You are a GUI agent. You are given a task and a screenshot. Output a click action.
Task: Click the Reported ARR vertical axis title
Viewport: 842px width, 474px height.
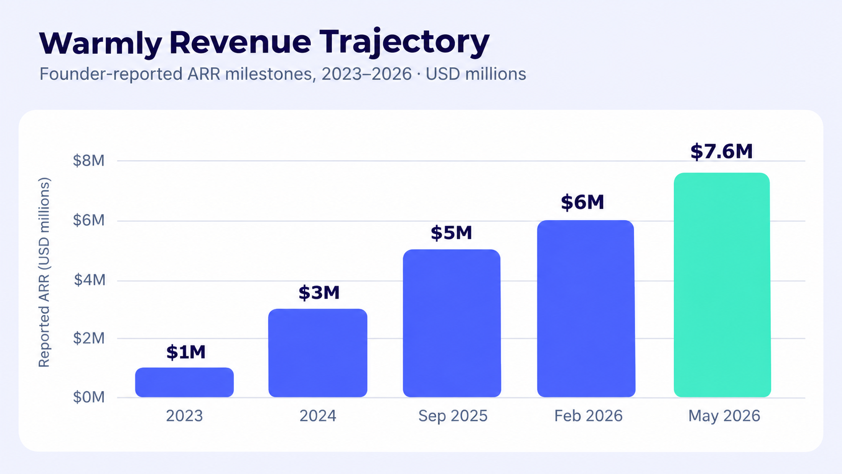click(x=44, y=272)
